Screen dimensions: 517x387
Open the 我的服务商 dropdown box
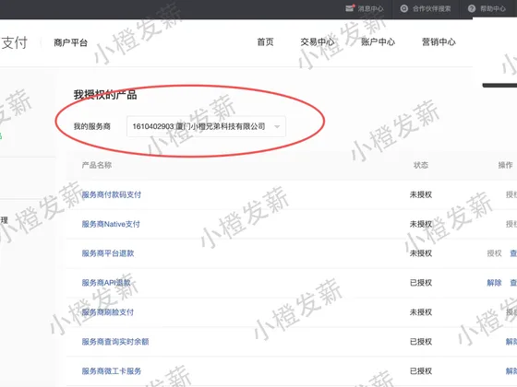tap(206, 126)
